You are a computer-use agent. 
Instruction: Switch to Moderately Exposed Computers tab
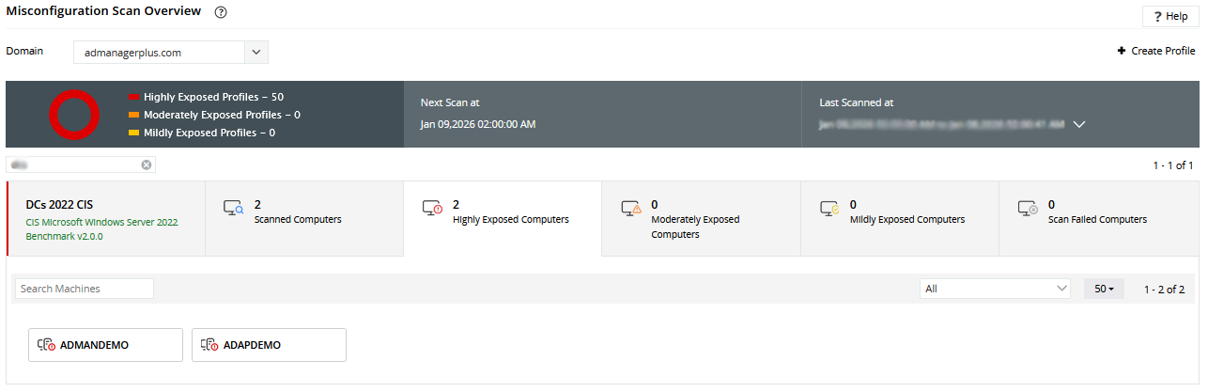pyautogui.click(x=701, y=219)
